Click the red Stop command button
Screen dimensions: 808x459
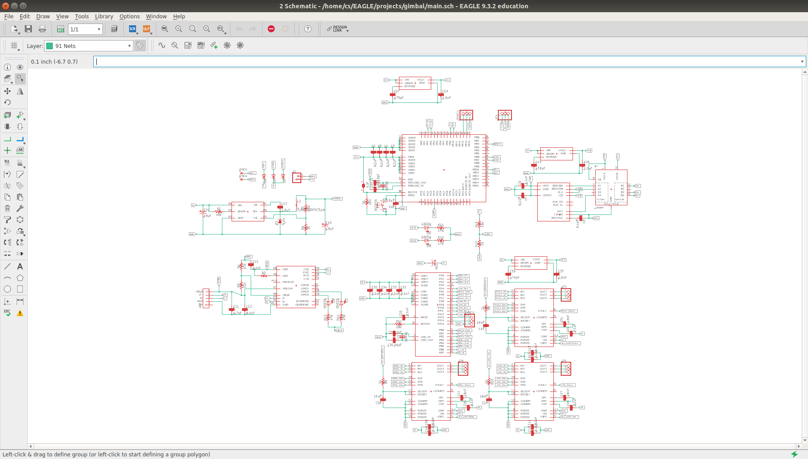tap(271, 29)
